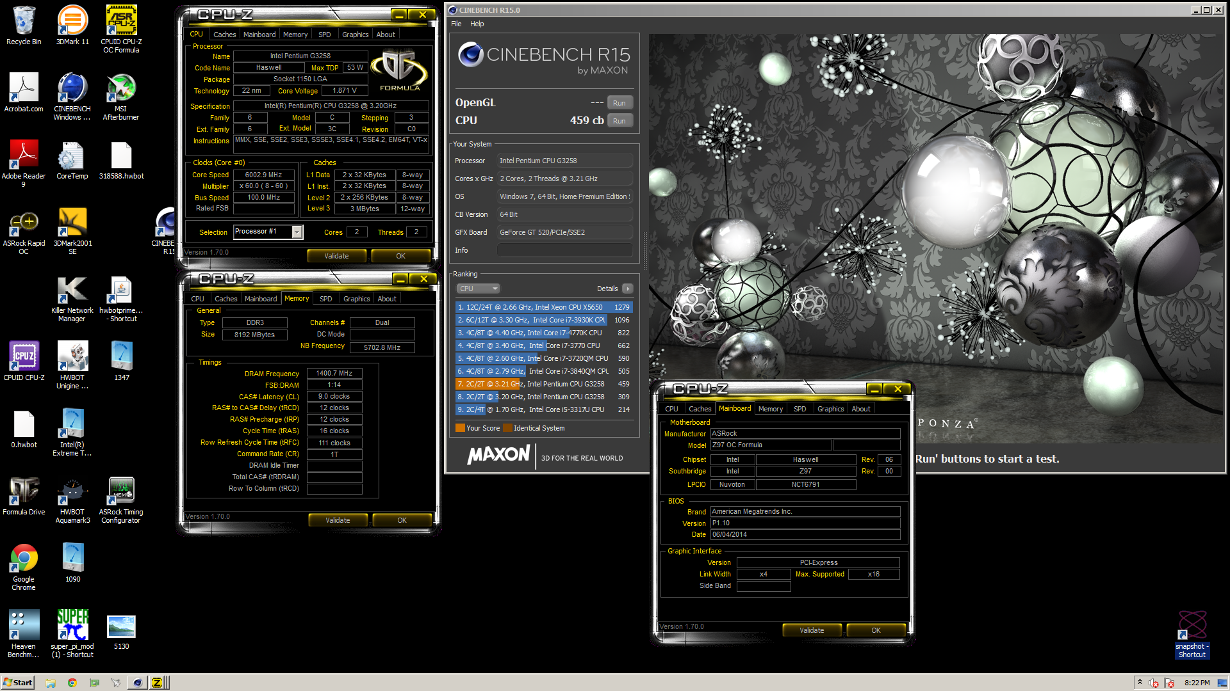Open the 1090 file icon
Screen dimensions: 1230x691
tap(72, 563)
